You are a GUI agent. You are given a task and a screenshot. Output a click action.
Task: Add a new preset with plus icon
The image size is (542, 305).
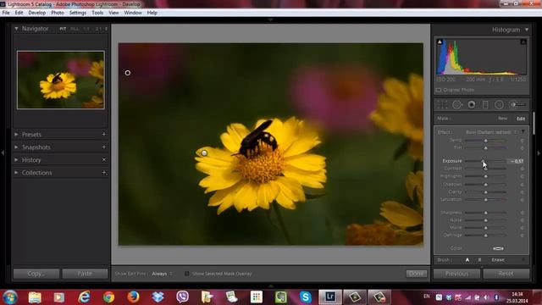(x=103, y=134)
